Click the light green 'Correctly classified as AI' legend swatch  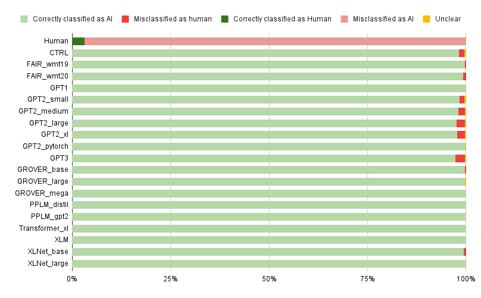pyautogui.click(x=24, y=19)
